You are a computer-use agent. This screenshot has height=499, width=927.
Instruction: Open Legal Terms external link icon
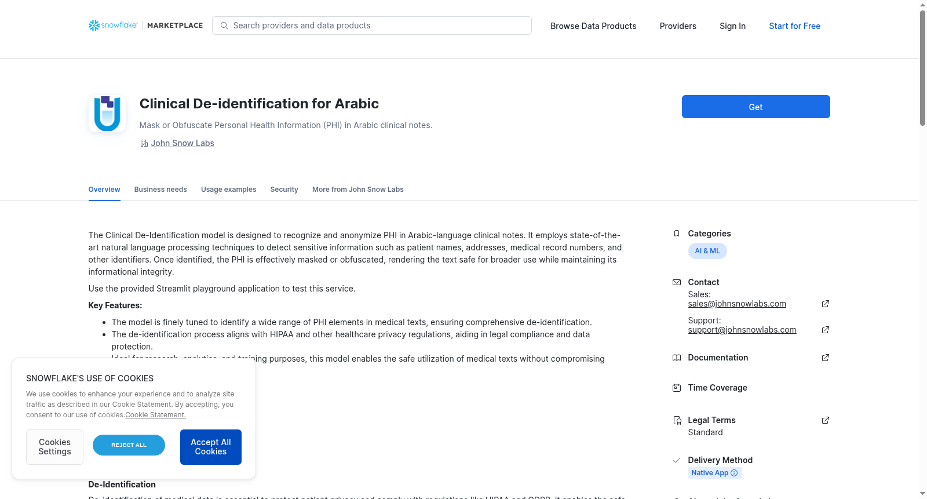point(826,420)
